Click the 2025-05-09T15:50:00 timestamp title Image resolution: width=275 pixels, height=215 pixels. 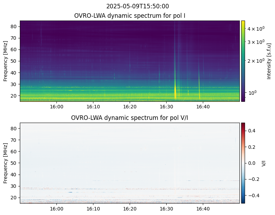[x=137, y=6]
